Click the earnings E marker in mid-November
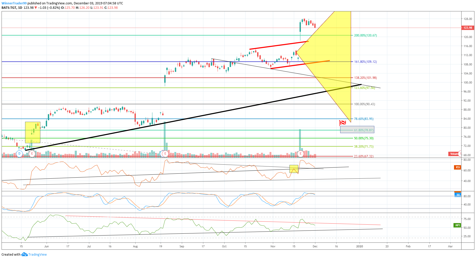 [300, 154]
